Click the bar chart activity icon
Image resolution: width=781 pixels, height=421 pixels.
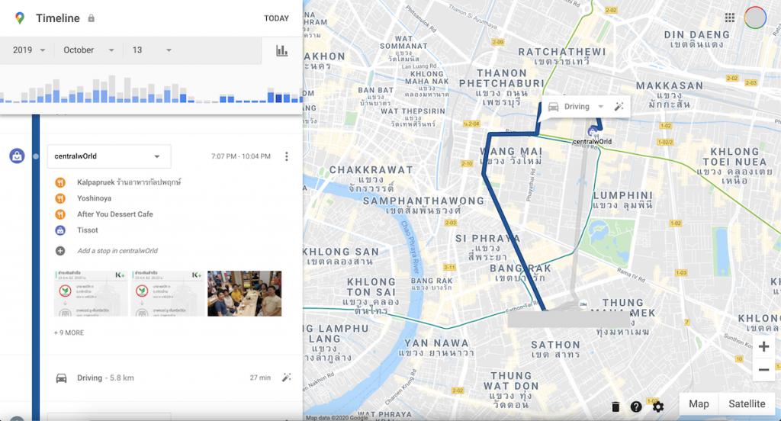pos(281,50)
